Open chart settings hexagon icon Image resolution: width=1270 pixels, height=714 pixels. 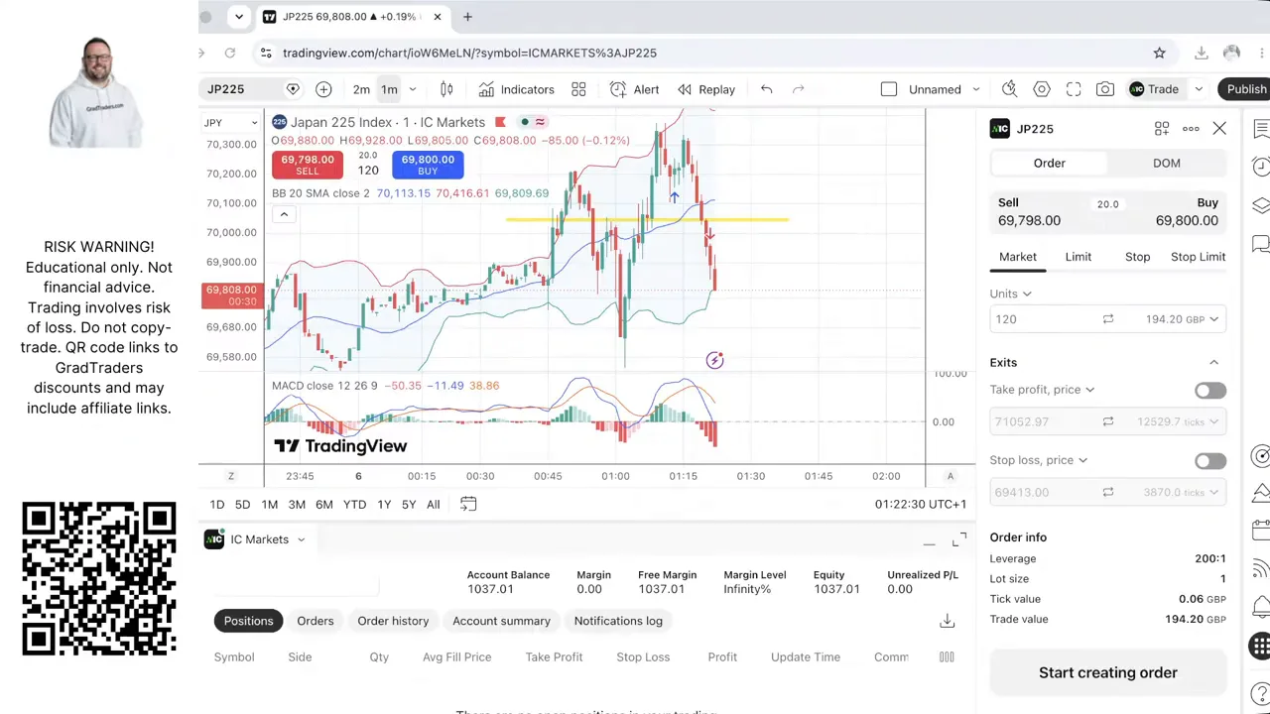tap(1042, 89)
